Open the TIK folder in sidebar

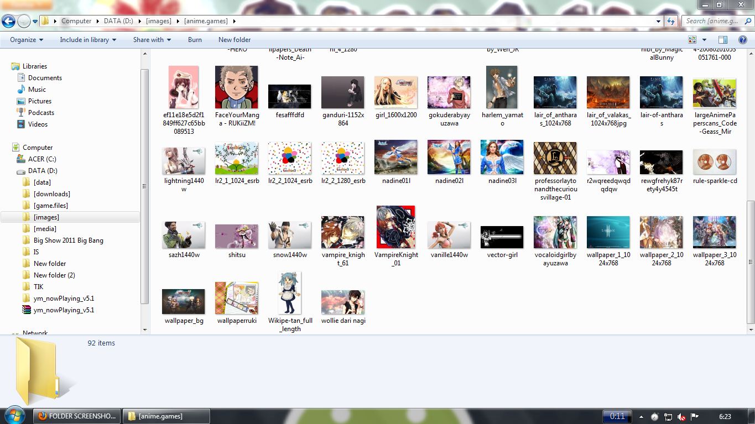click(38, 287)
